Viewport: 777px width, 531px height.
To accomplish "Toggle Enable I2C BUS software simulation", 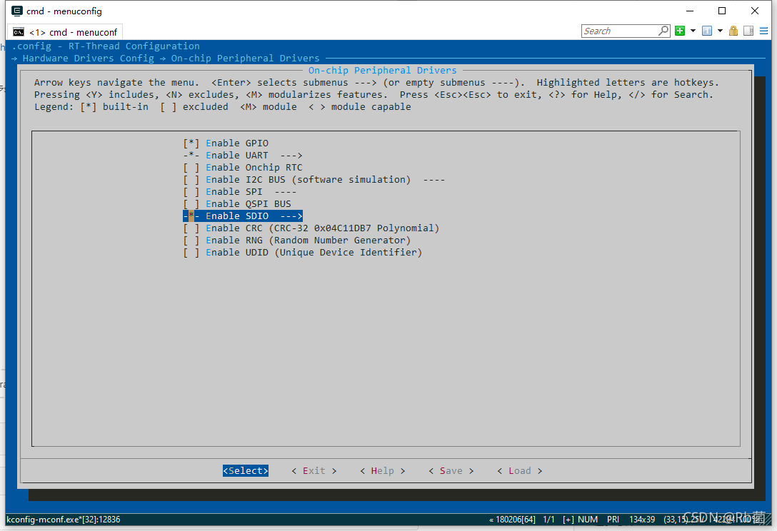I will [314, 180].
